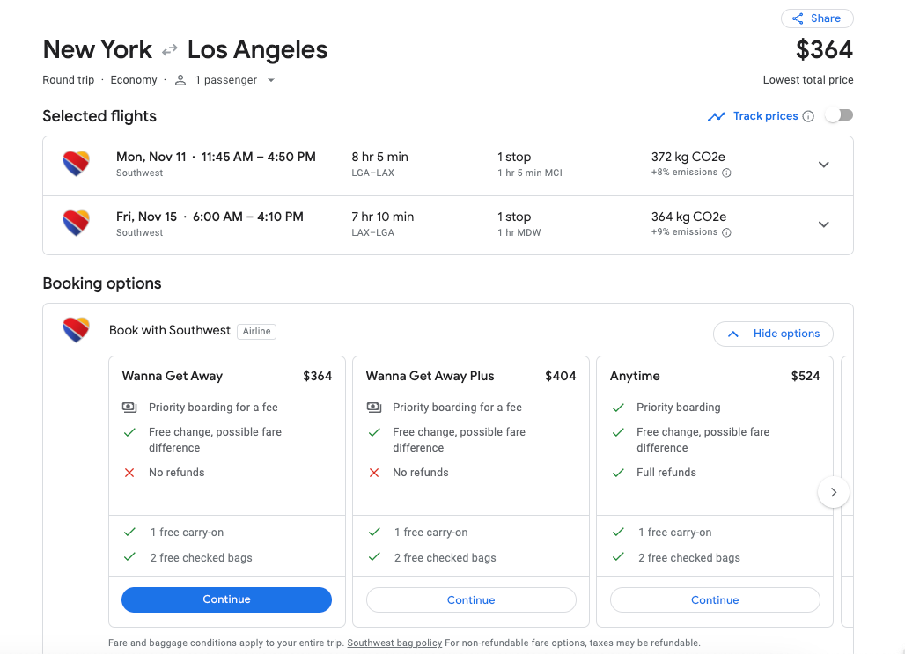Click the Track prices trend icon
This screenshot has width=905, height=654.
[x=717, y=116]
